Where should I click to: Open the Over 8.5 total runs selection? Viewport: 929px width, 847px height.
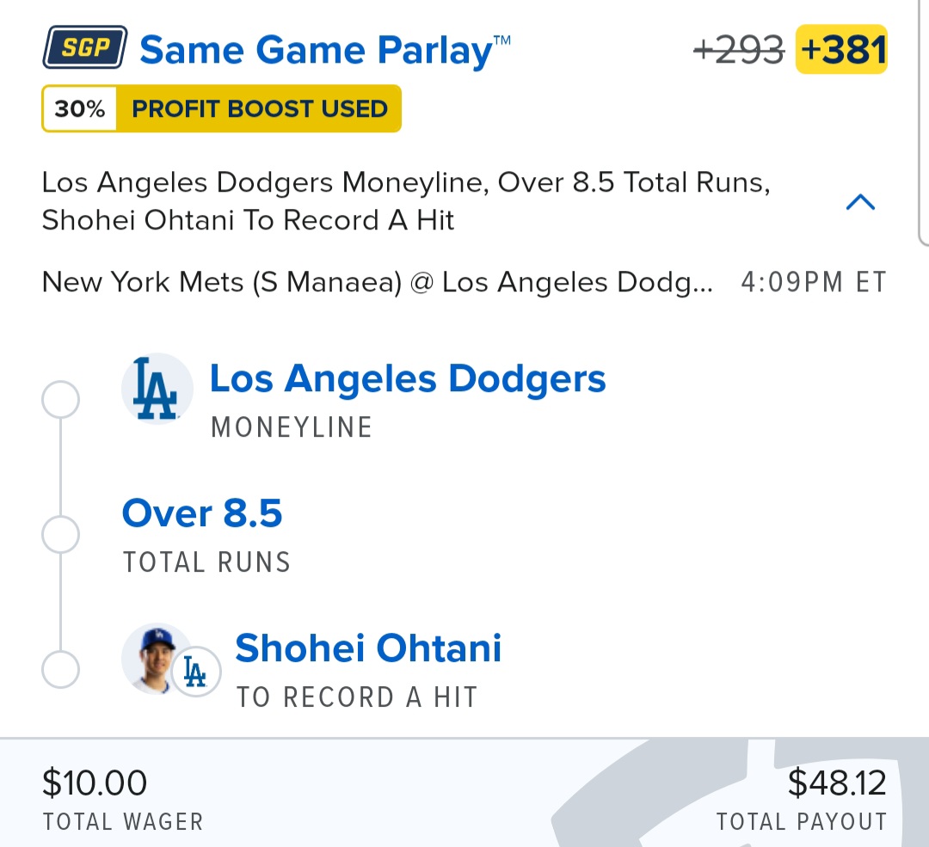tap(202, 513)
